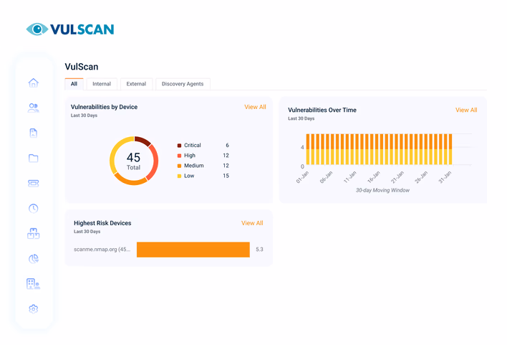The image size is (507, 345).
Task: Click the Critical legend color swatch
Action: (179, 146)
